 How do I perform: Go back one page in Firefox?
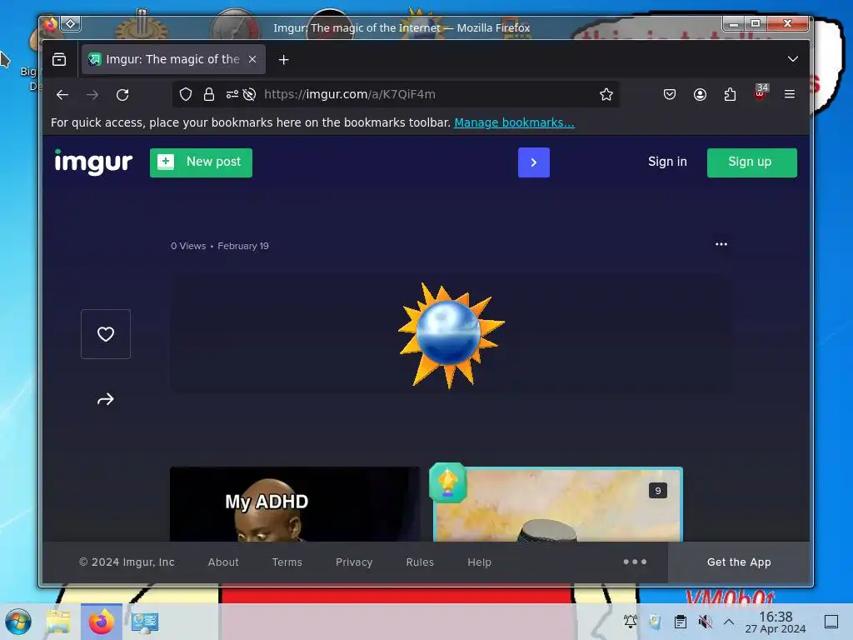[62, 95]
